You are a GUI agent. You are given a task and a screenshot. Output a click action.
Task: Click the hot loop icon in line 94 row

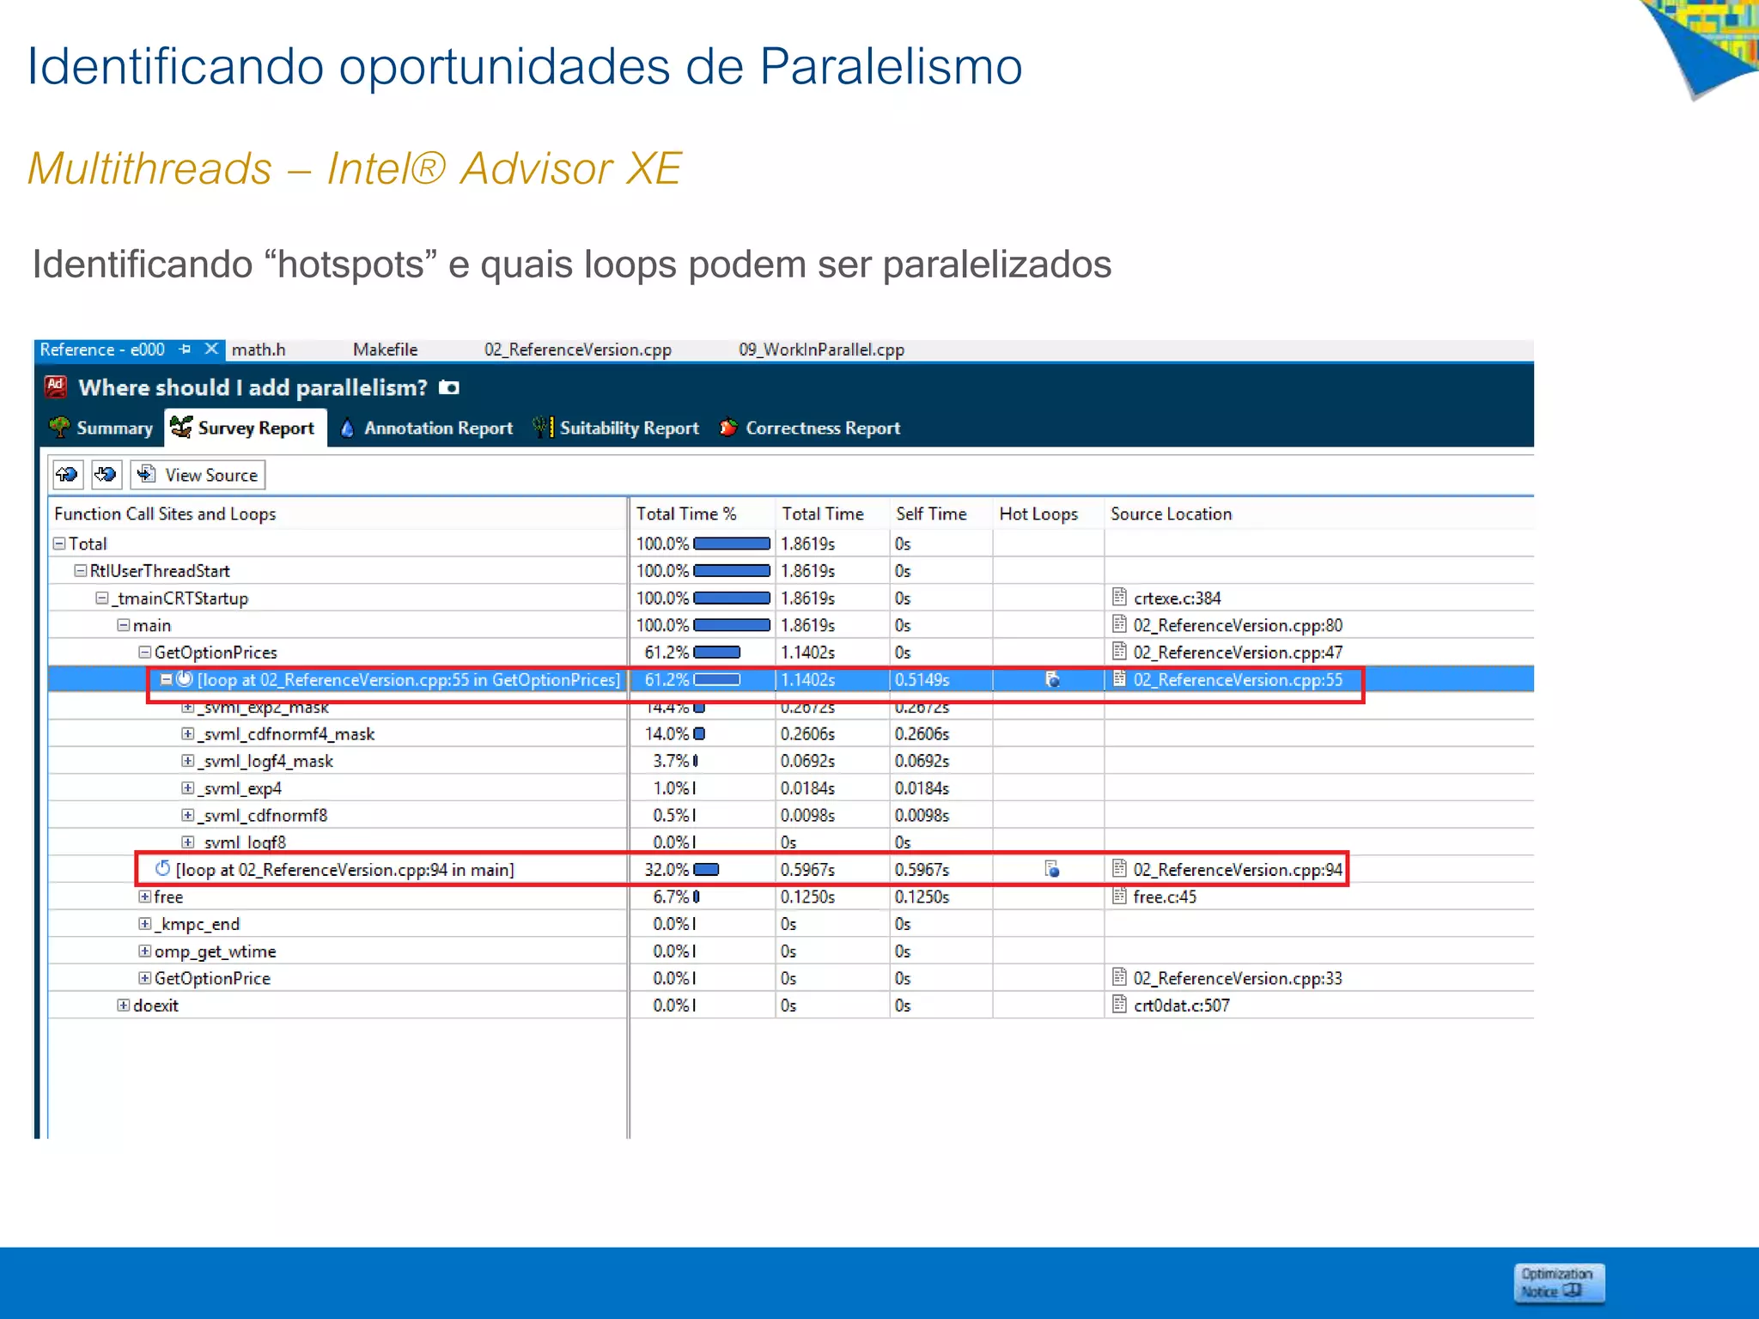click(x=1052, y=870)
